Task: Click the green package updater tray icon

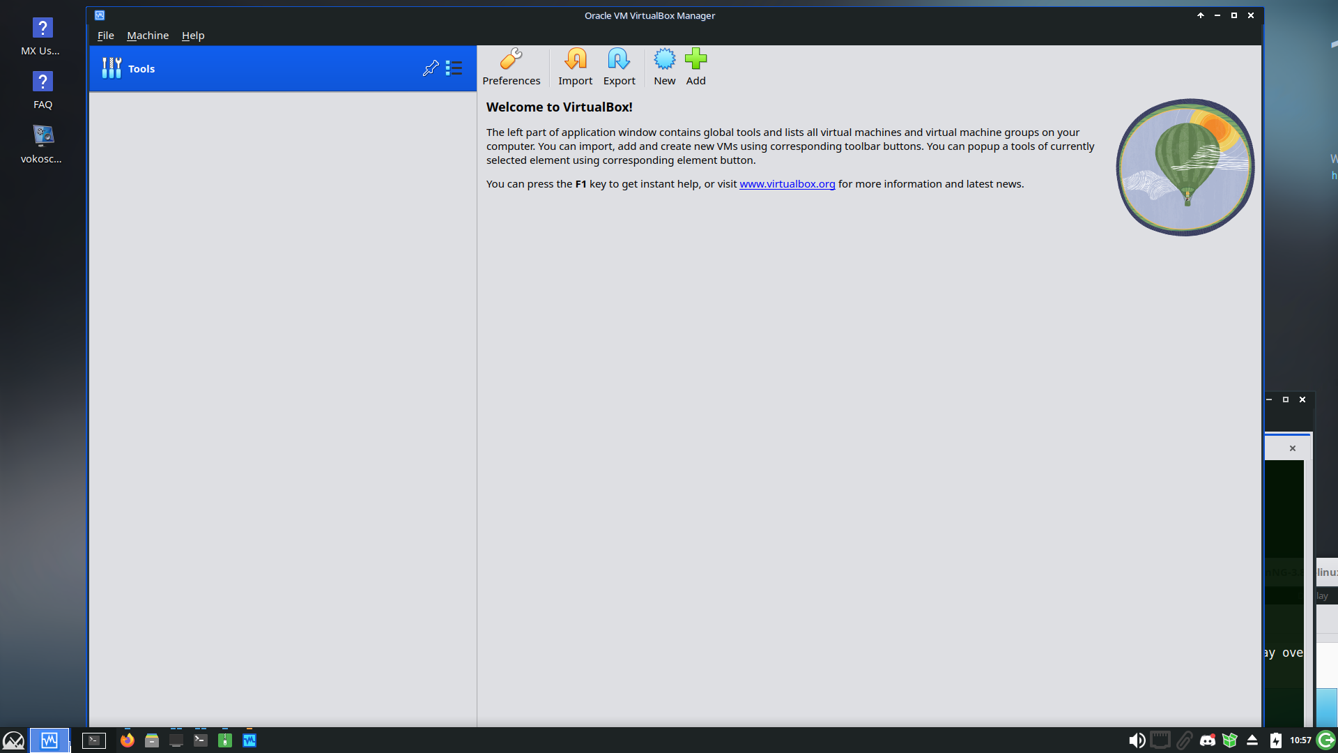Action: click(1230, 740)
